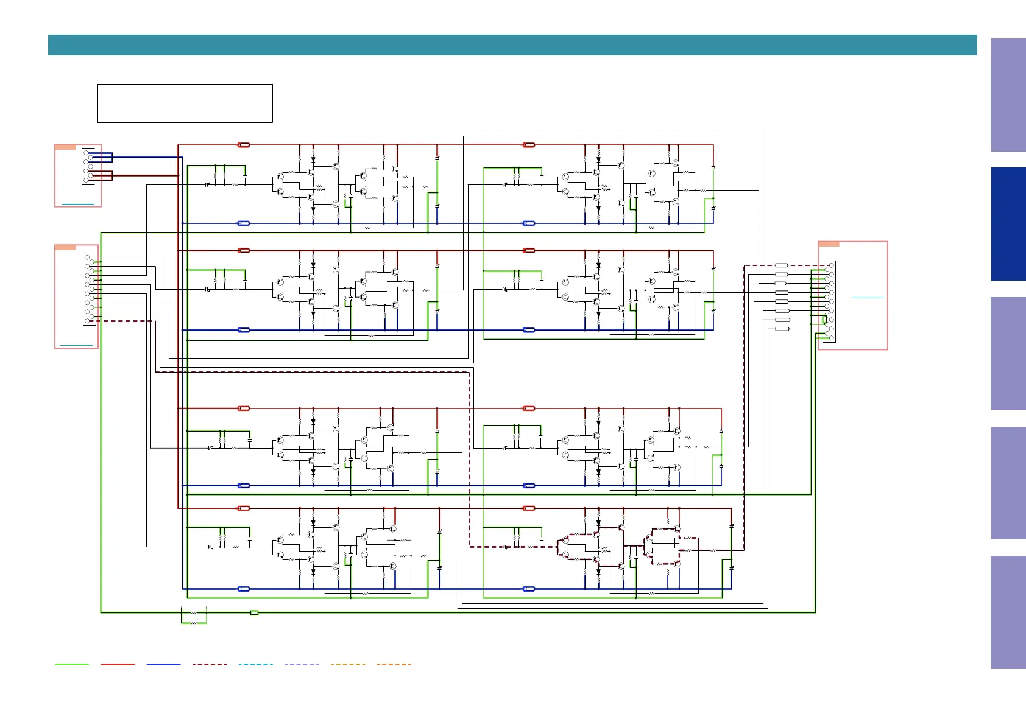Follow the cyan link in the lower-left connector box
The width and height of the screenshot is (1026, 725).
pyautogui.click(x=76, y=345)
